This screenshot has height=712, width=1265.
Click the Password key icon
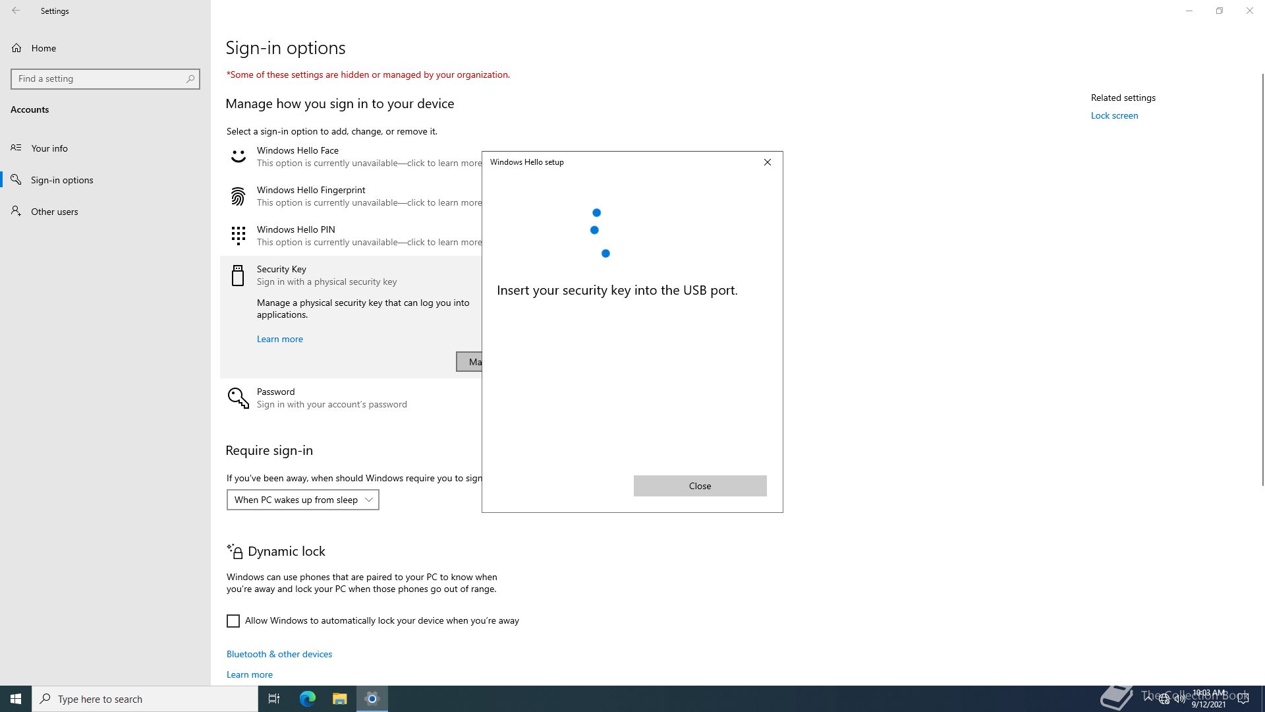(x=238, y=398)
